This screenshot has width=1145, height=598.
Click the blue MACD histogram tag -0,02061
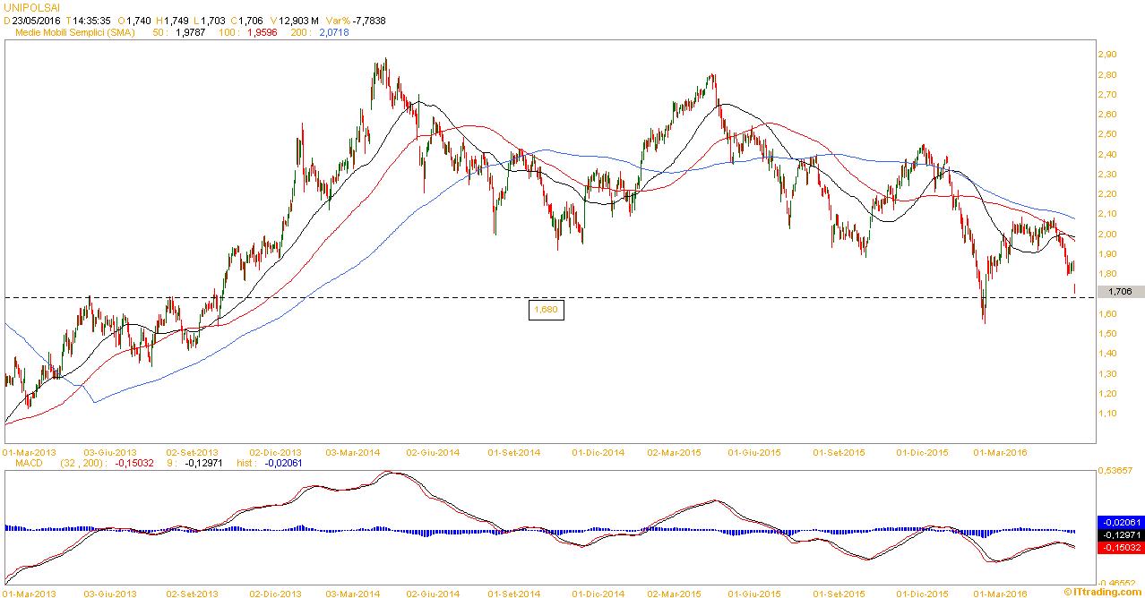1120,521
